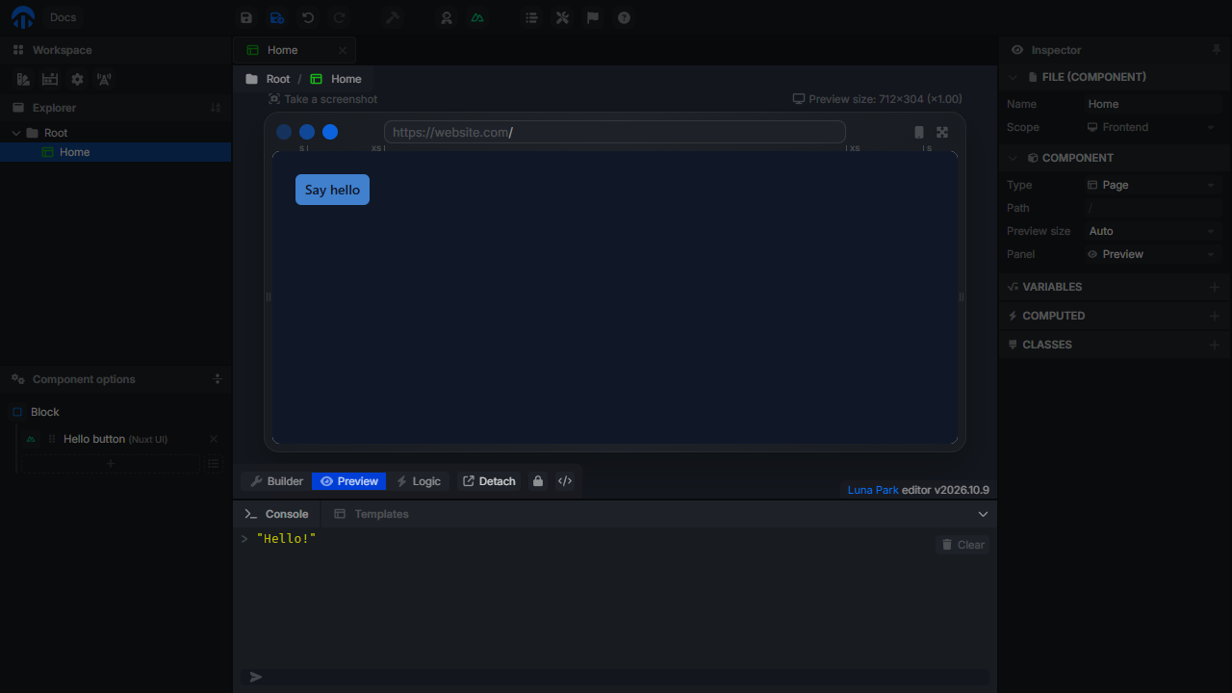Add a new variable with plus
The width and height of the screenshot is (1232, 693).
pyautogui.click(x=1214, y=287)
